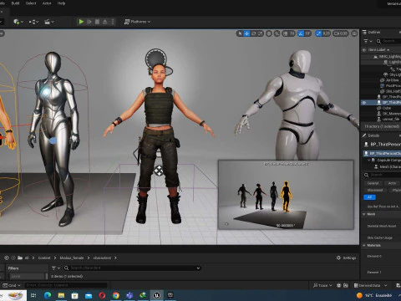401x301 pixels.
Task: Click the All filter button in Details
Action: click(369, 197)
